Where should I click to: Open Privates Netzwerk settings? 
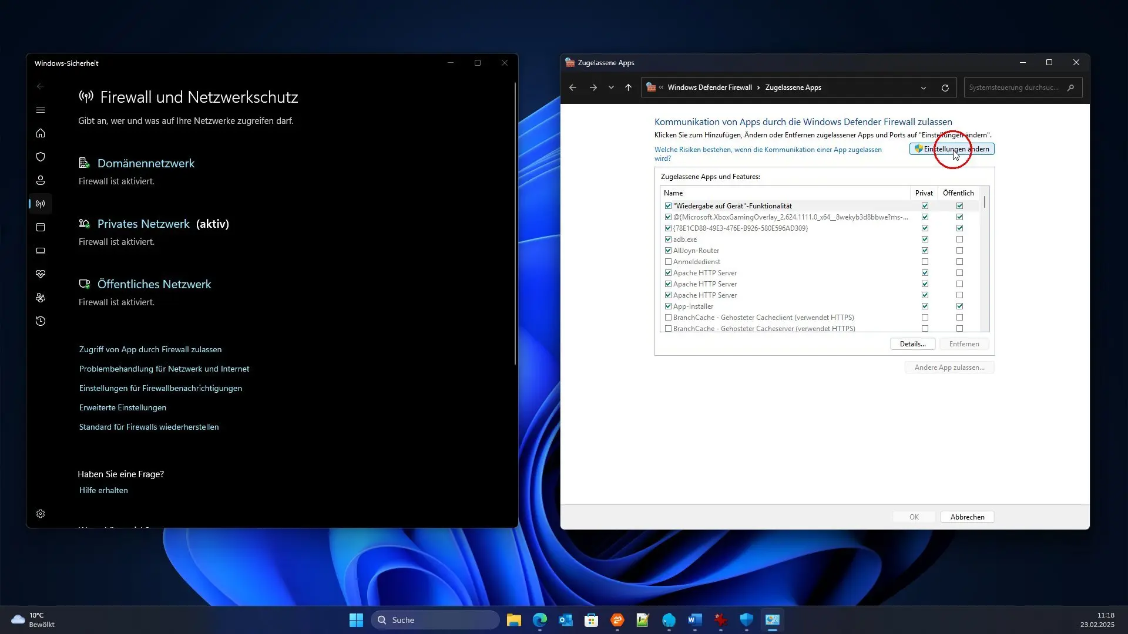pos(143,224)
